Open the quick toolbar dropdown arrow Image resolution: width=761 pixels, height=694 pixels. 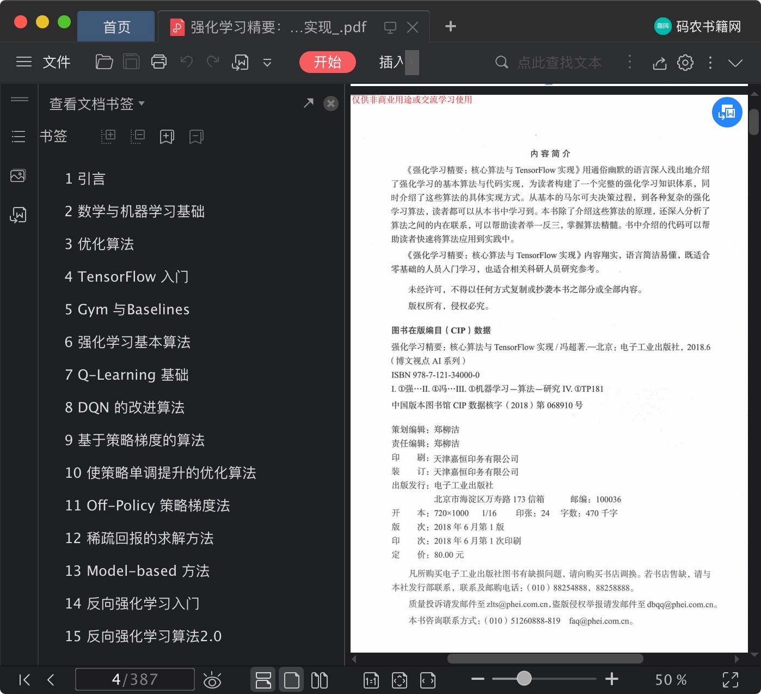click(x=267, y=63)
